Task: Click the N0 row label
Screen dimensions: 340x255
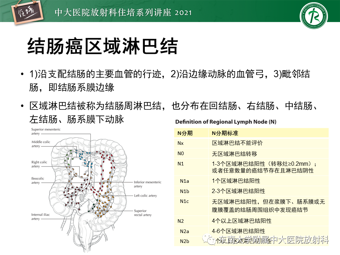Action: coord(180,153)
